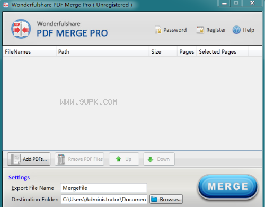Click the blue folder Browse icon
265x207 pixels.
[154, 199]
